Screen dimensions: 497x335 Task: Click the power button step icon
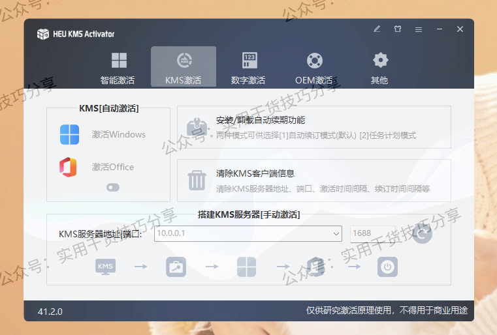pos(387,267)
